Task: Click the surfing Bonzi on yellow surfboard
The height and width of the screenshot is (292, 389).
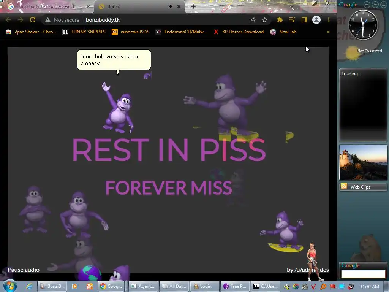Action: pos(283,232)
